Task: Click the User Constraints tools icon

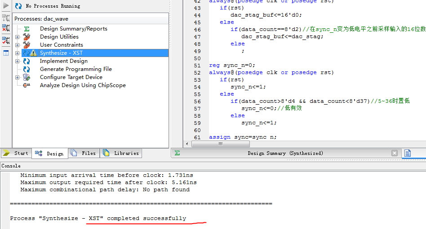Action: click(27, 45)
